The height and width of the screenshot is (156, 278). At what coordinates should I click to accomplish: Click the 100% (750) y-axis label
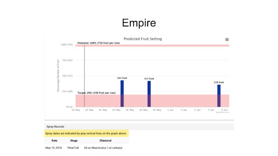pos(67,45)
